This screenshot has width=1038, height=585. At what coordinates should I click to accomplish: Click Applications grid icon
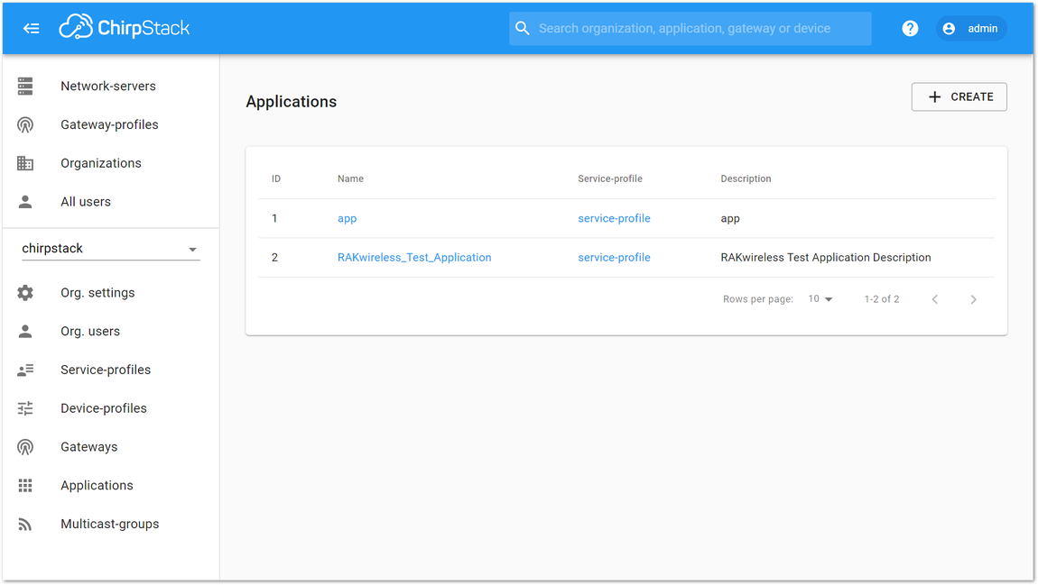(25, 486)
